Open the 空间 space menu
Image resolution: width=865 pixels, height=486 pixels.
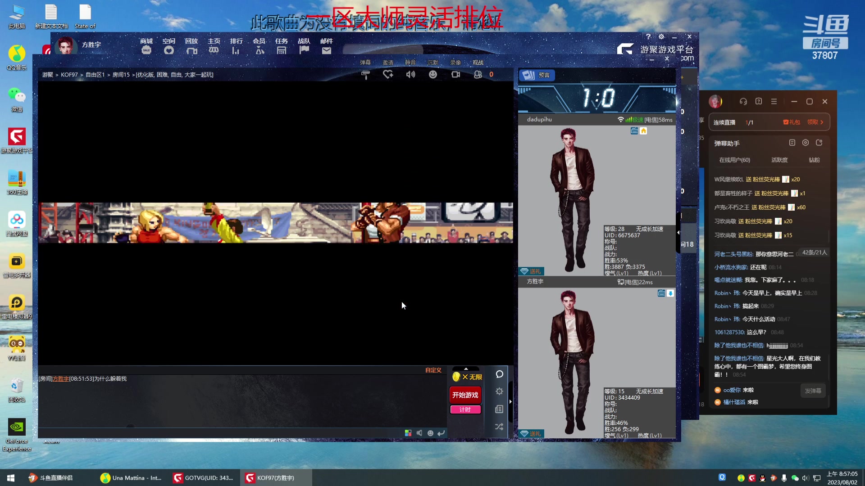(x=169, y=45)
